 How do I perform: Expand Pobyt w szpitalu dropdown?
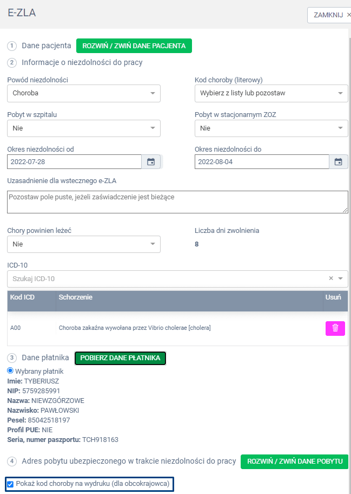click(x=84, y=128)
